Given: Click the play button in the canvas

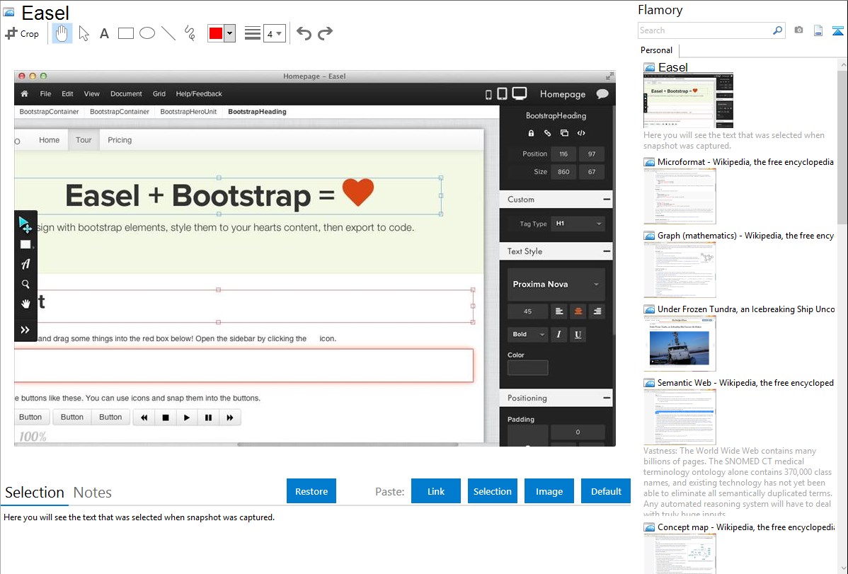Looking at the screenshot, I should 187,418.
